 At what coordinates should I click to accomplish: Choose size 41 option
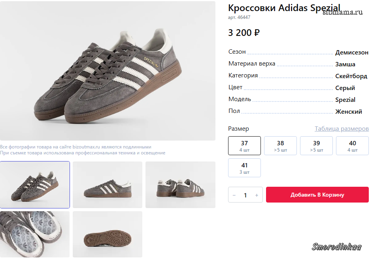[244, 168]
